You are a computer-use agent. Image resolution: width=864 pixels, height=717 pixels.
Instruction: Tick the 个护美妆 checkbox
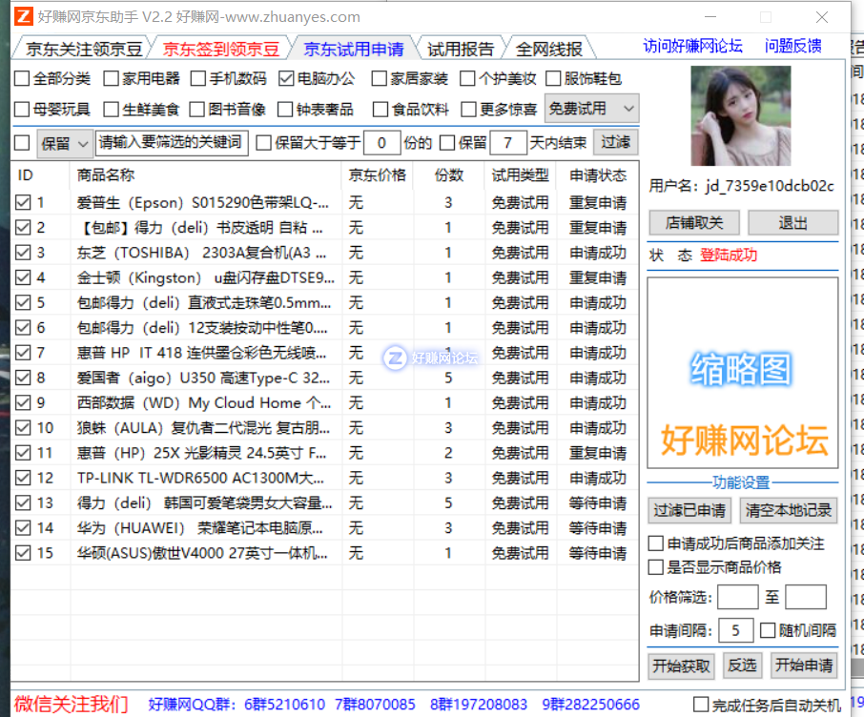[467, 79]
